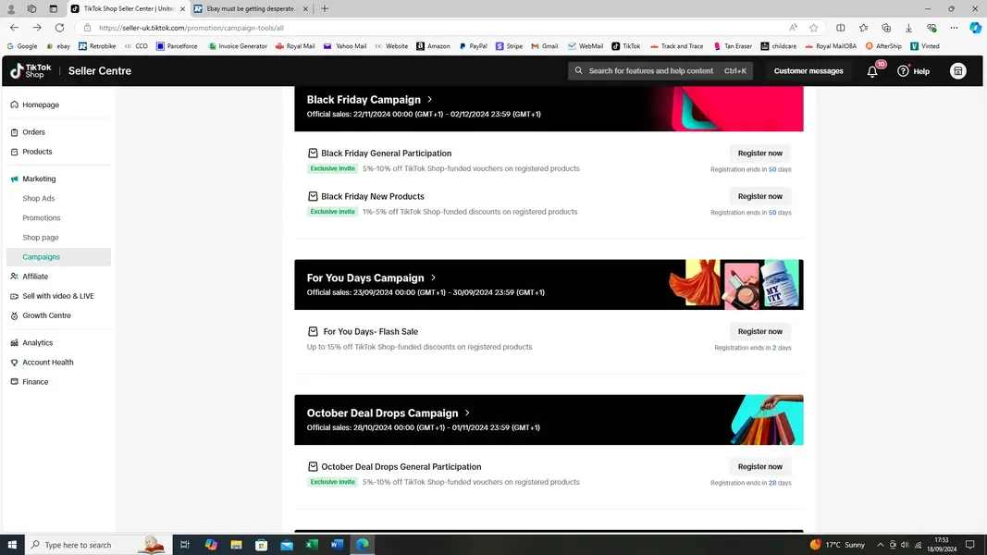Show hidden system tray icons
The height and width of the screenshot is (555, 987).
(x=880, y=545)
